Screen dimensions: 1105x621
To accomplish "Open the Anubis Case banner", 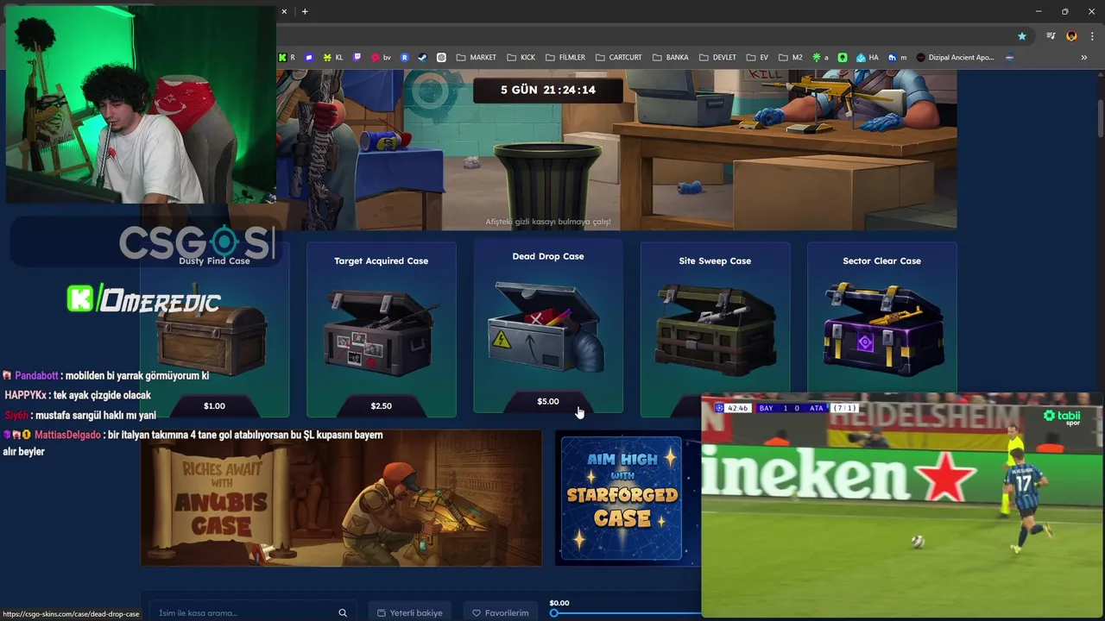I will pos(341,499).
